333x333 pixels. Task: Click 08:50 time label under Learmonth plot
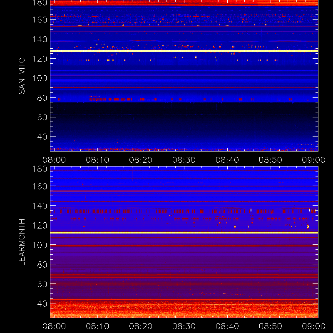pyautogui.click(x=271, y=326)
